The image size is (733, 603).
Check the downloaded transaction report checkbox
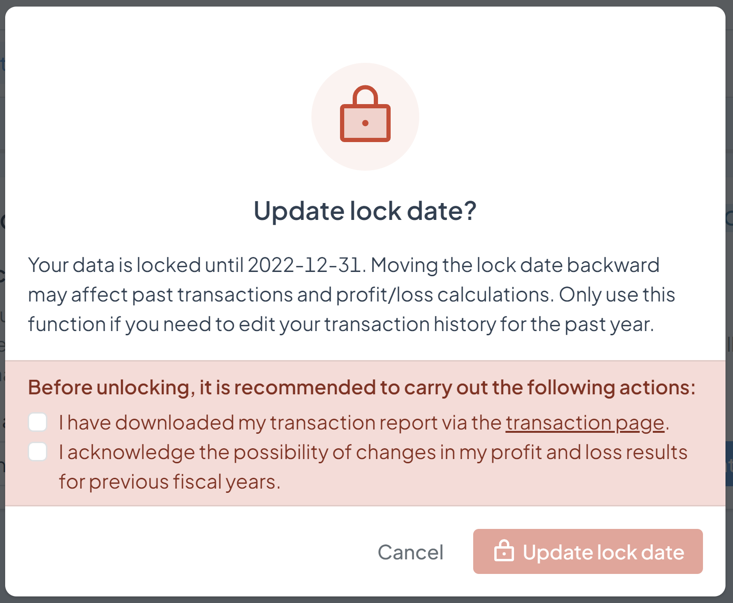coord(38,422)
